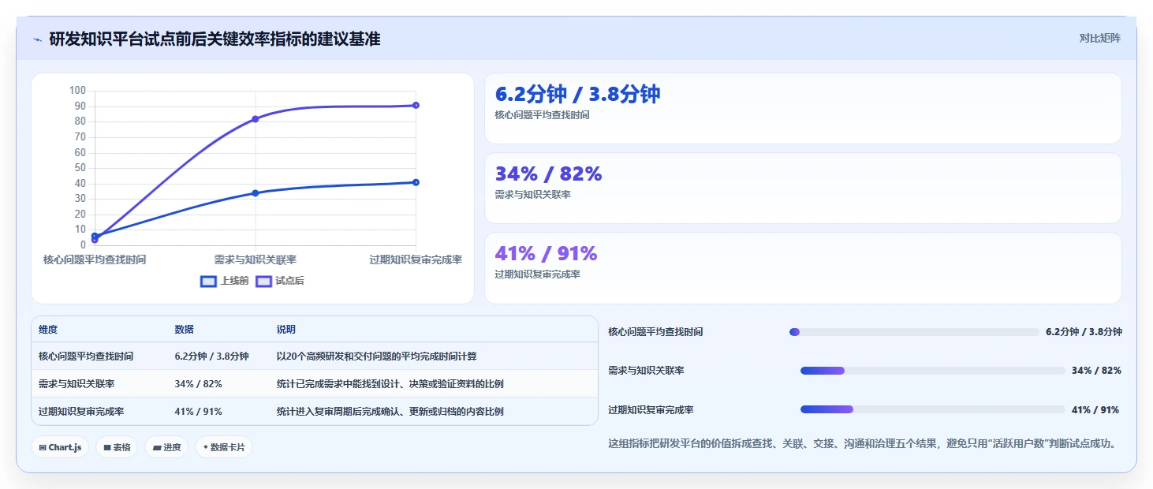
Task: Select the 数据卡片 tag chip
Action: [224, 447]
